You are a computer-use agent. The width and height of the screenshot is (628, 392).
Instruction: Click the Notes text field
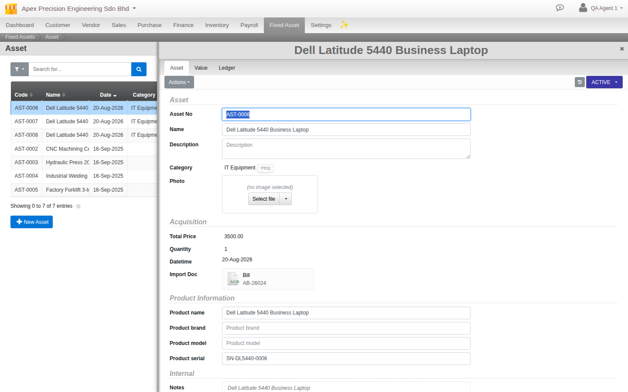pos(346,387)
